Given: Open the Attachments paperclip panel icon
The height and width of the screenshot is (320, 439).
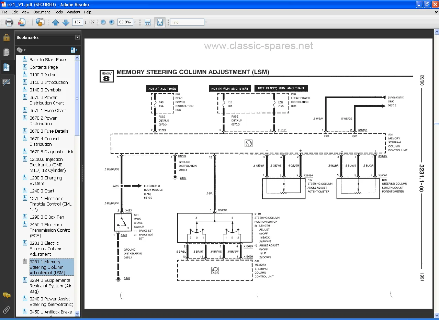Looking at the screenshot, I should coord(6,310).
